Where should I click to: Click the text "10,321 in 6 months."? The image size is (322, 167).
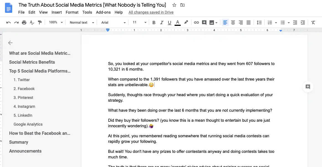coord(126,69)
